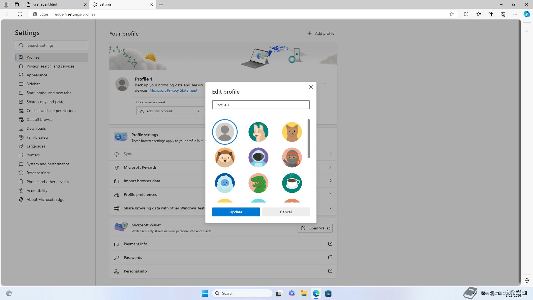
Task: Open Settings and more menu
Action: pyautogui.click(x=515, y=14)
